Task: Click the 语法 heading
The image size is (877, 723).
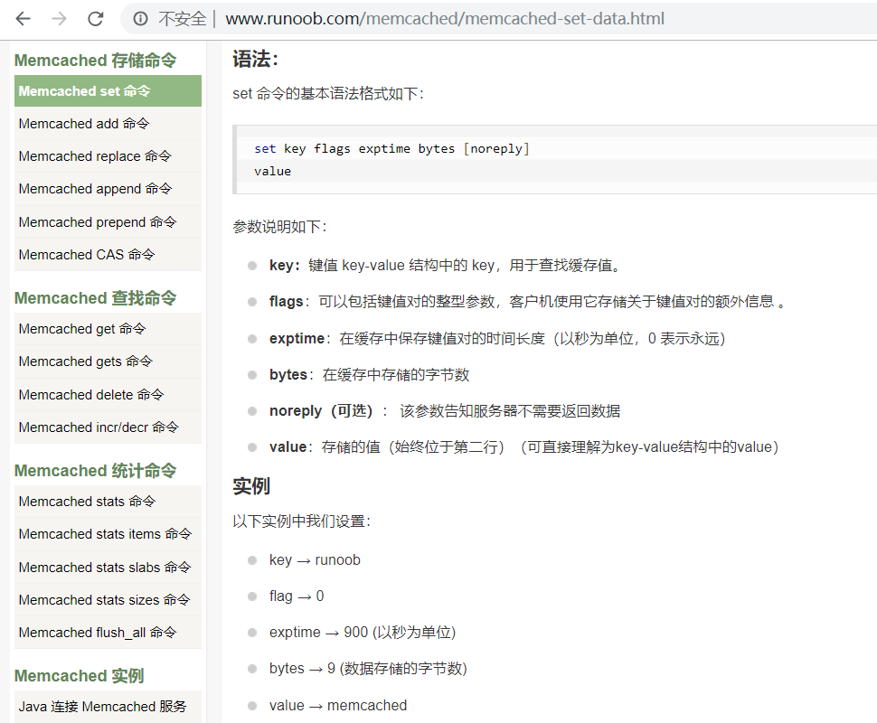Action: [x=255, y=59]
